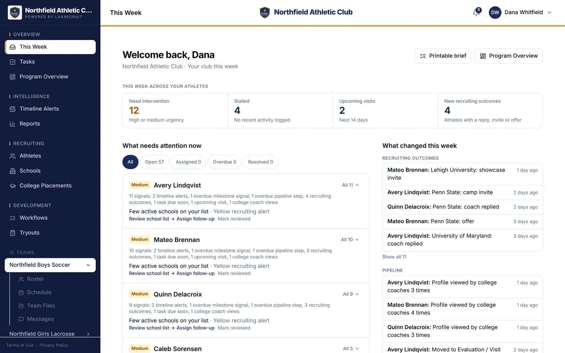
Task: Select the All filter tab
Action: coord(130,162)
